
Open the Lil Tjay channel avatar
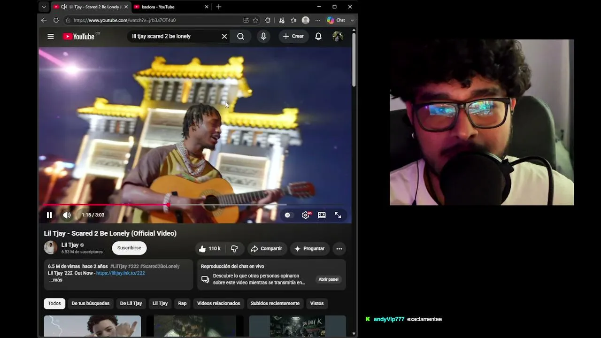51,248
